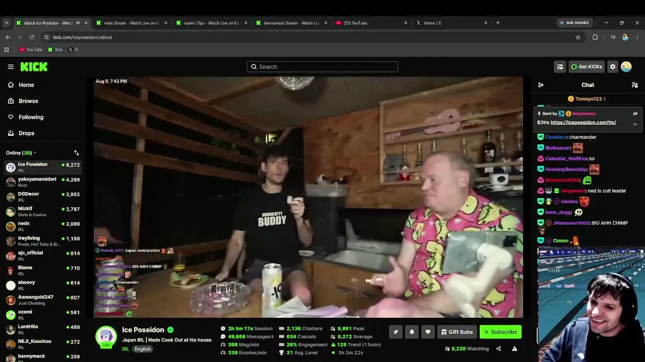Image resolution: width=645 pixels, height=362 pixels.
Task: Report the stream with the warning icon
Action: tap(514, 348)
